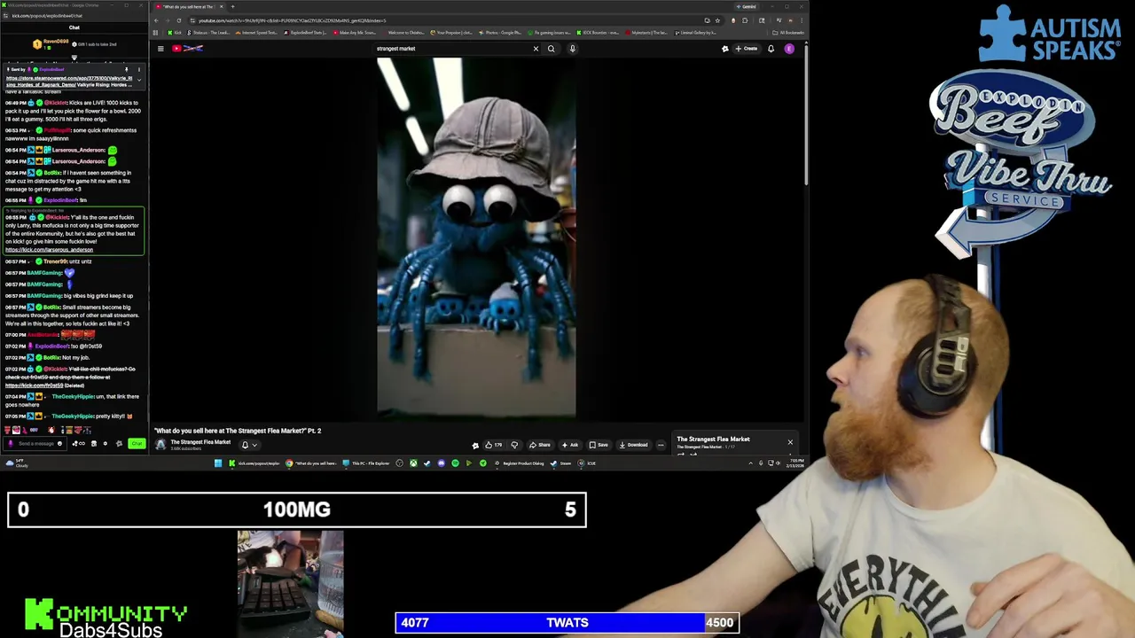The width and height of the screenshot is (1135, 638).
Task: Open the YouTube guide hamburger menu
Action: [x=160, y=49]
